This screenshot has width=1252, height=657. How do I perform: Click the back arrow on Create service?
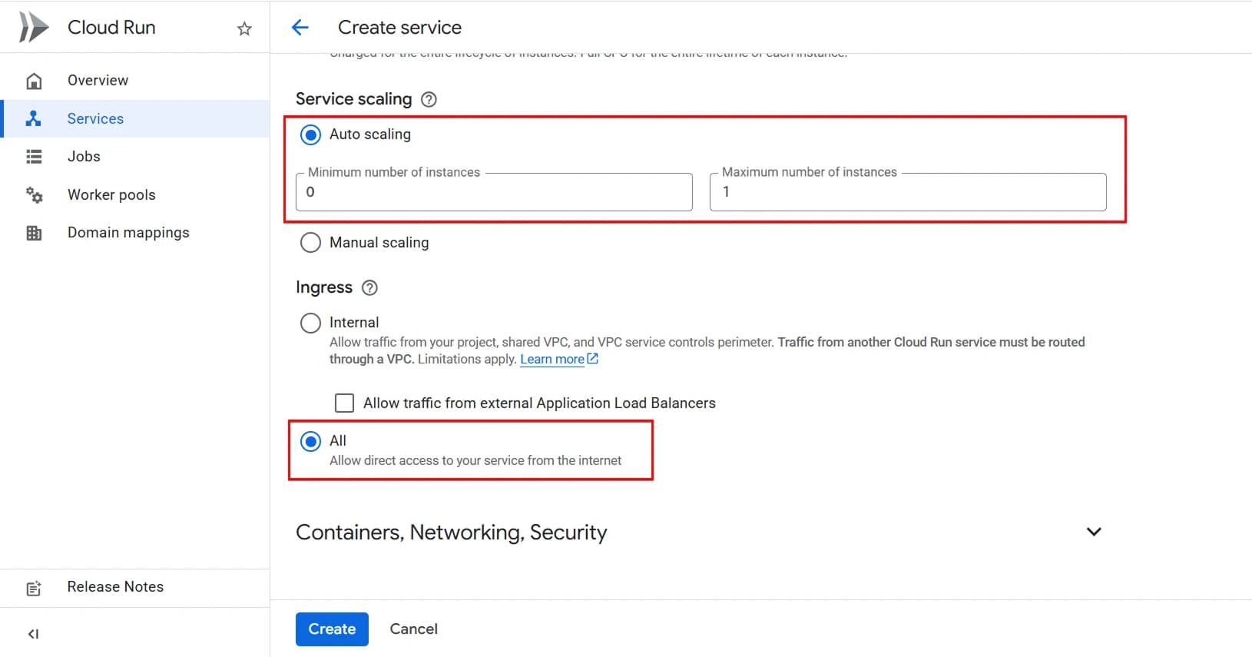pyautogui.click(x=300, y=27)
